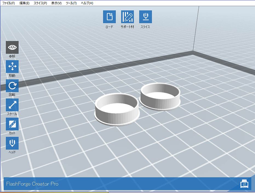Open the 編集(E) menu
255x193 pixels.
24,3
